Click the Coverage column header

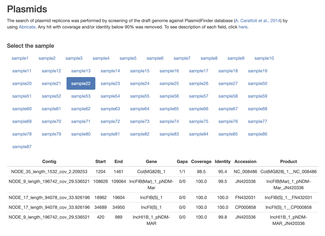coord(201,161)
